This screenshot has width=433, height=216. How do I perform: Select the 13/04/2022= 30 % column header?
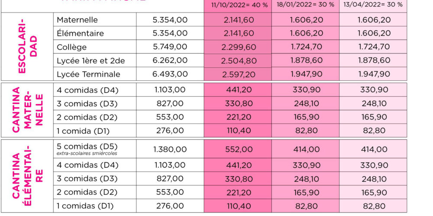pyautogui.click(x=374, y=4)
